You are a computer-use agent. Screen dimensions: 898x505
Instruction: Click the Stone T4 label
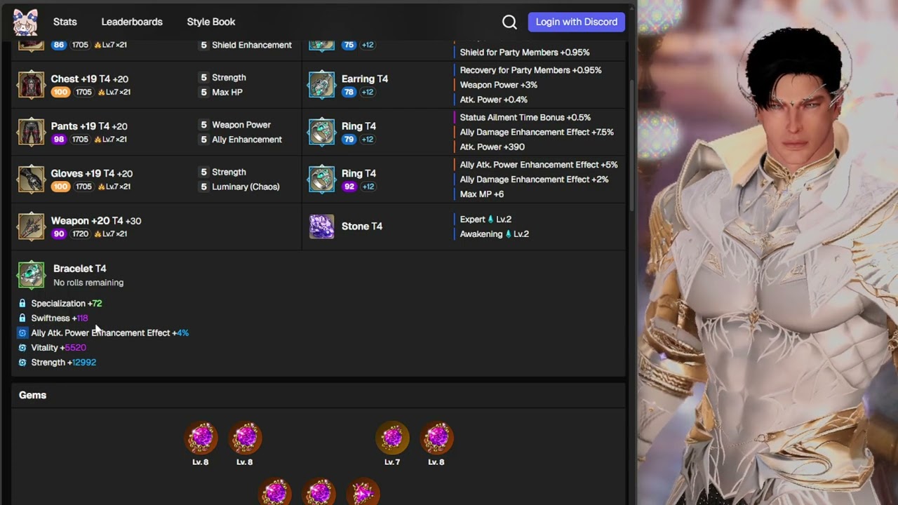pyautogui.click(x=362, y=226)
